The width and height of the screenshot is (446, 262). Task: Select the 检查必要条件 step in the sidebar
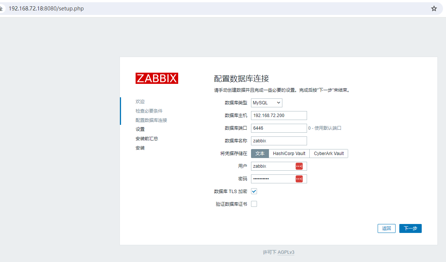pyautogui.click(x=150, y=110)
